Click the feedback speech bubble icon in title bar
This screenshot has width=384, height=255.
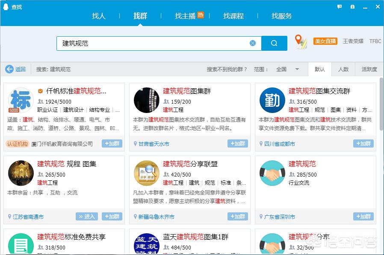pos(339,6)
